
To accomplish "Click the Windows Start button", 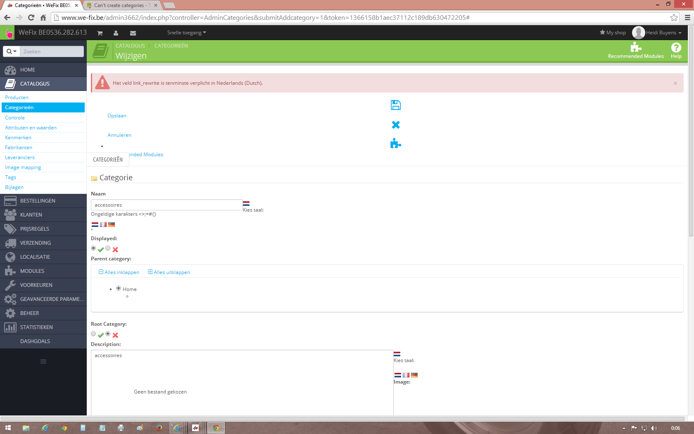I will pos(8,428).
